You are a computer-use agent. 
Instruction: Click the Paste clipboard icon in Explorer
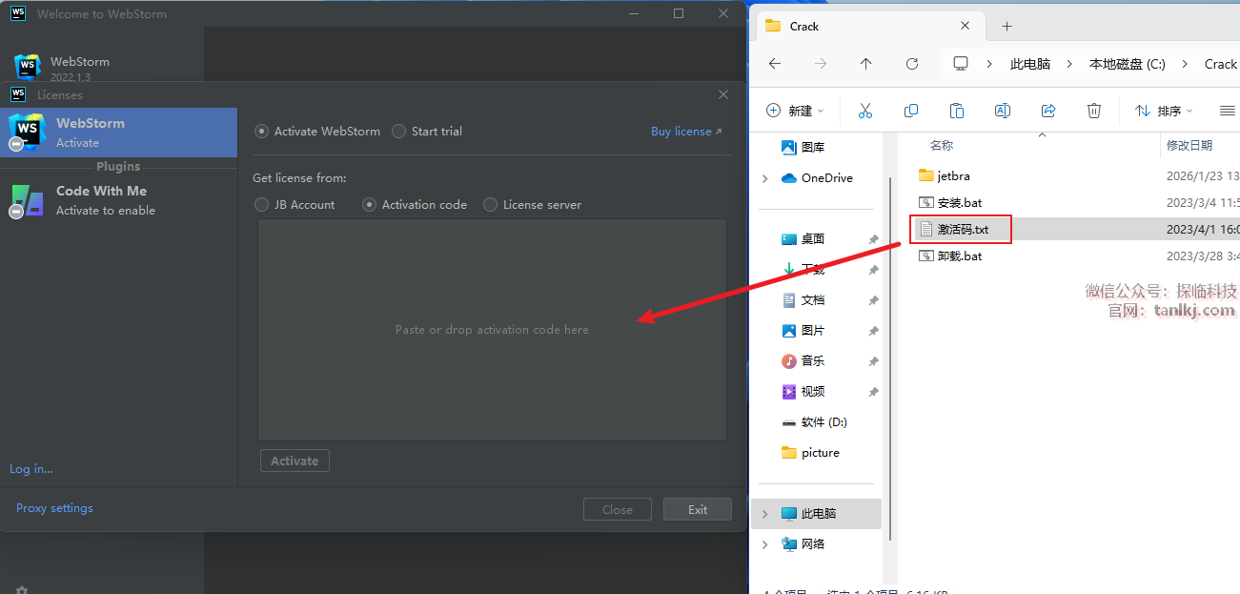[957, 111]
